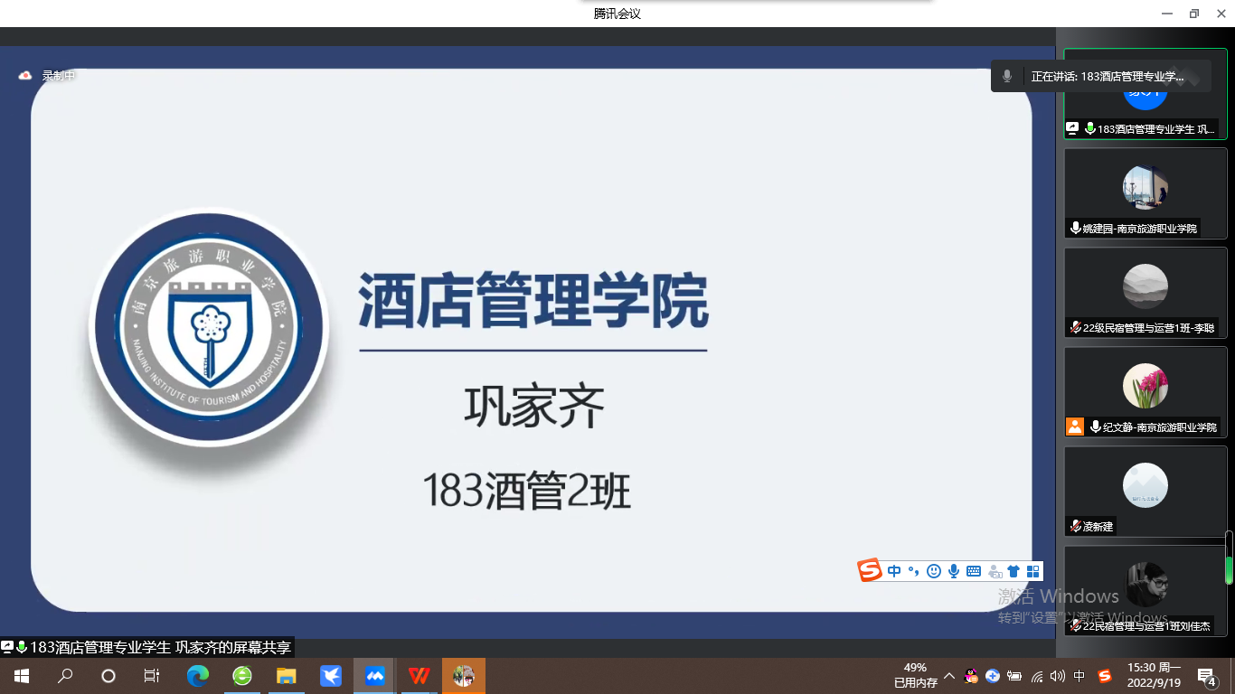Open WPS Office from the taskbar
This screenshot has width=1235, height=694.
tap(420, 676)
